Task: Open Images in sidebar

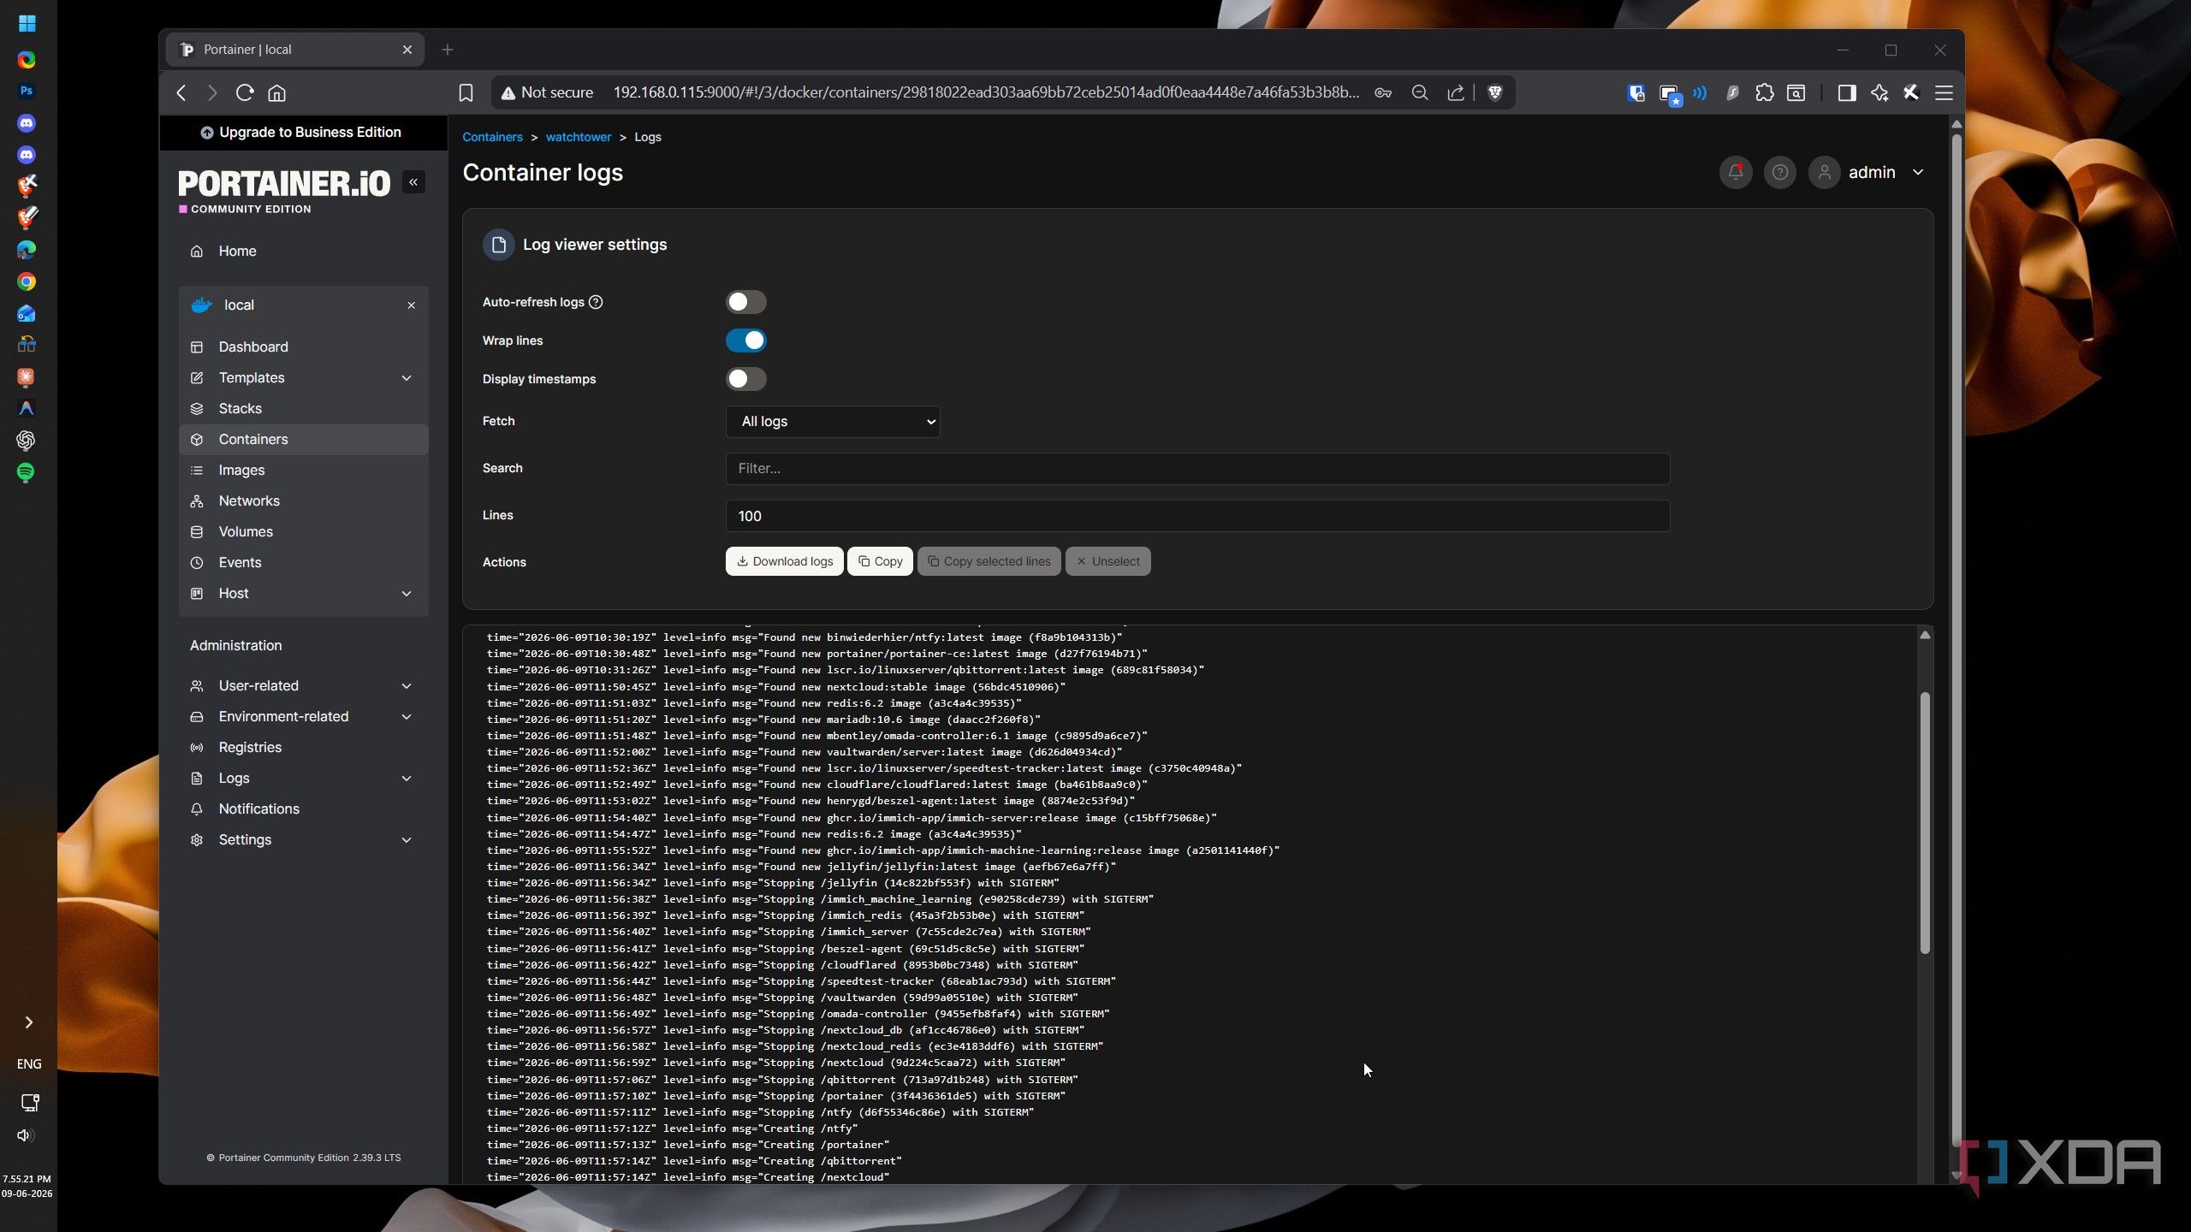Action: point(303,471)
